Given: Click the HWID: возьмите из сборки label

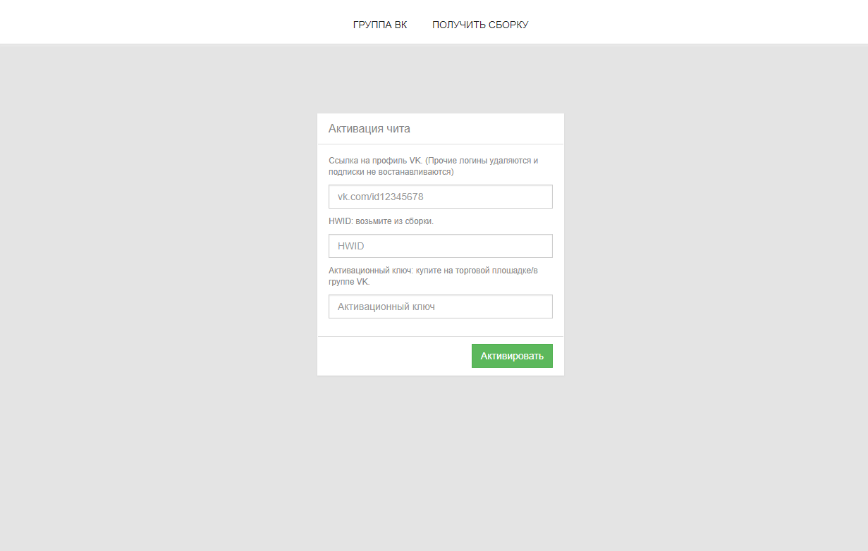Looking at the screenshot, I should pyautogui.click(x=381, y=221).
